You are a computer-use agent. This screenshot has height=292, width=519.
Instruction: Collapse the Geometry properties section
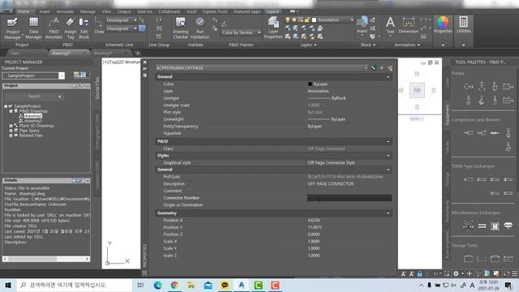(388, 213)
